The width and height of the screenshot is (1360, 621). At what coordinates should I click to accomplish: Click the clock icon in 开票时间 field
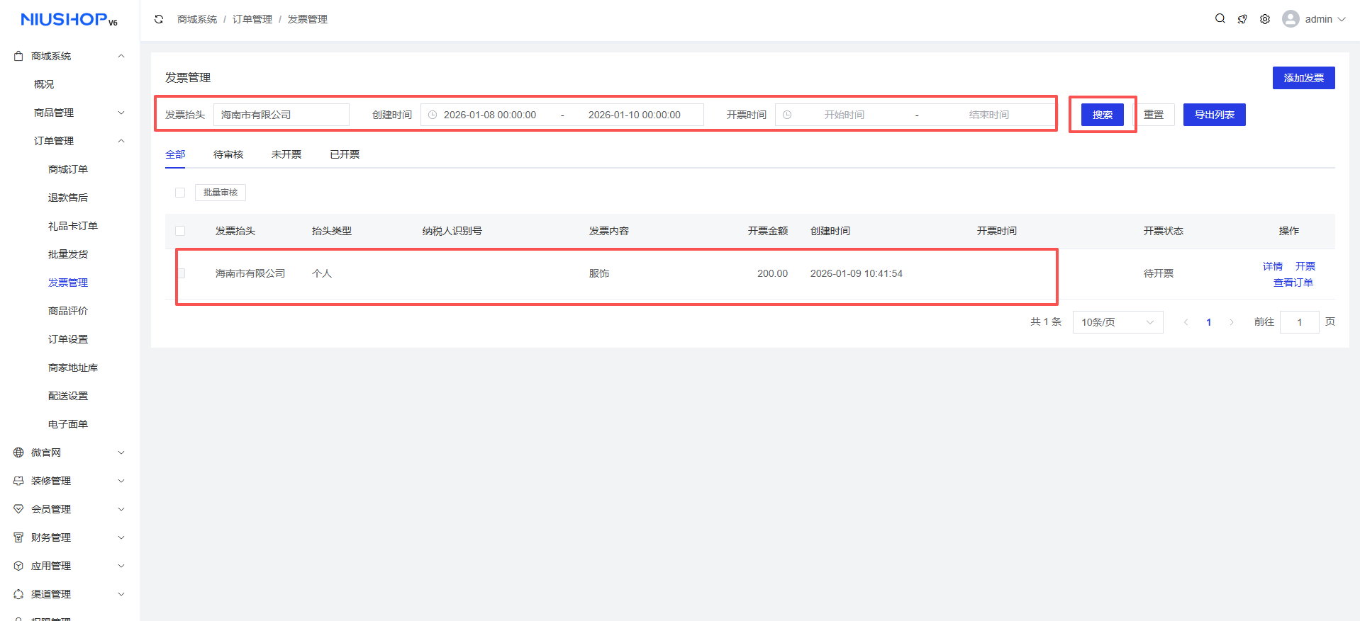coord(787,115)
